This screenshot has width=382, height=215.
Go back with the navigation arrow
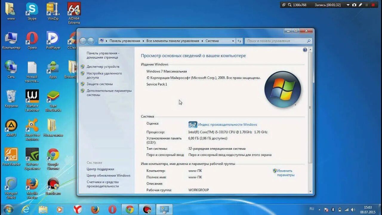[x=83, y=41]
